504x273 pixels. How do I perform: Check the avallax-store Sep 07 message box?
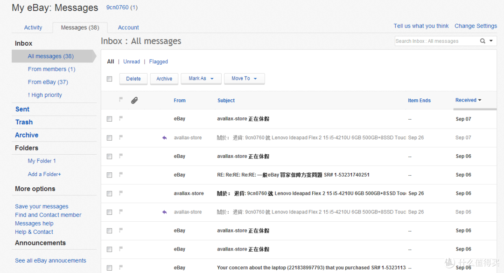pyautogui.click(x=110, y=137)
